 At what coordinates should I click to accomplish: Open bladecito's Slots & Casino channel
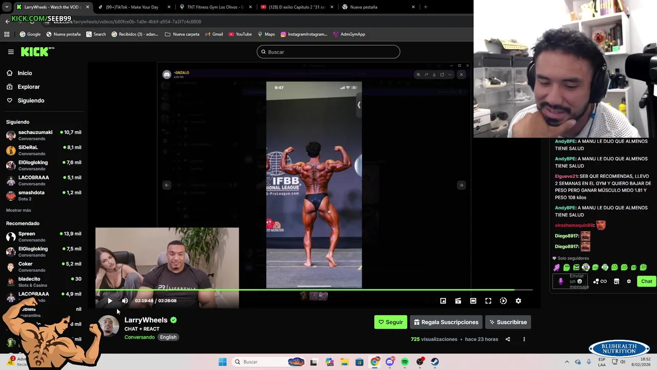44,282
